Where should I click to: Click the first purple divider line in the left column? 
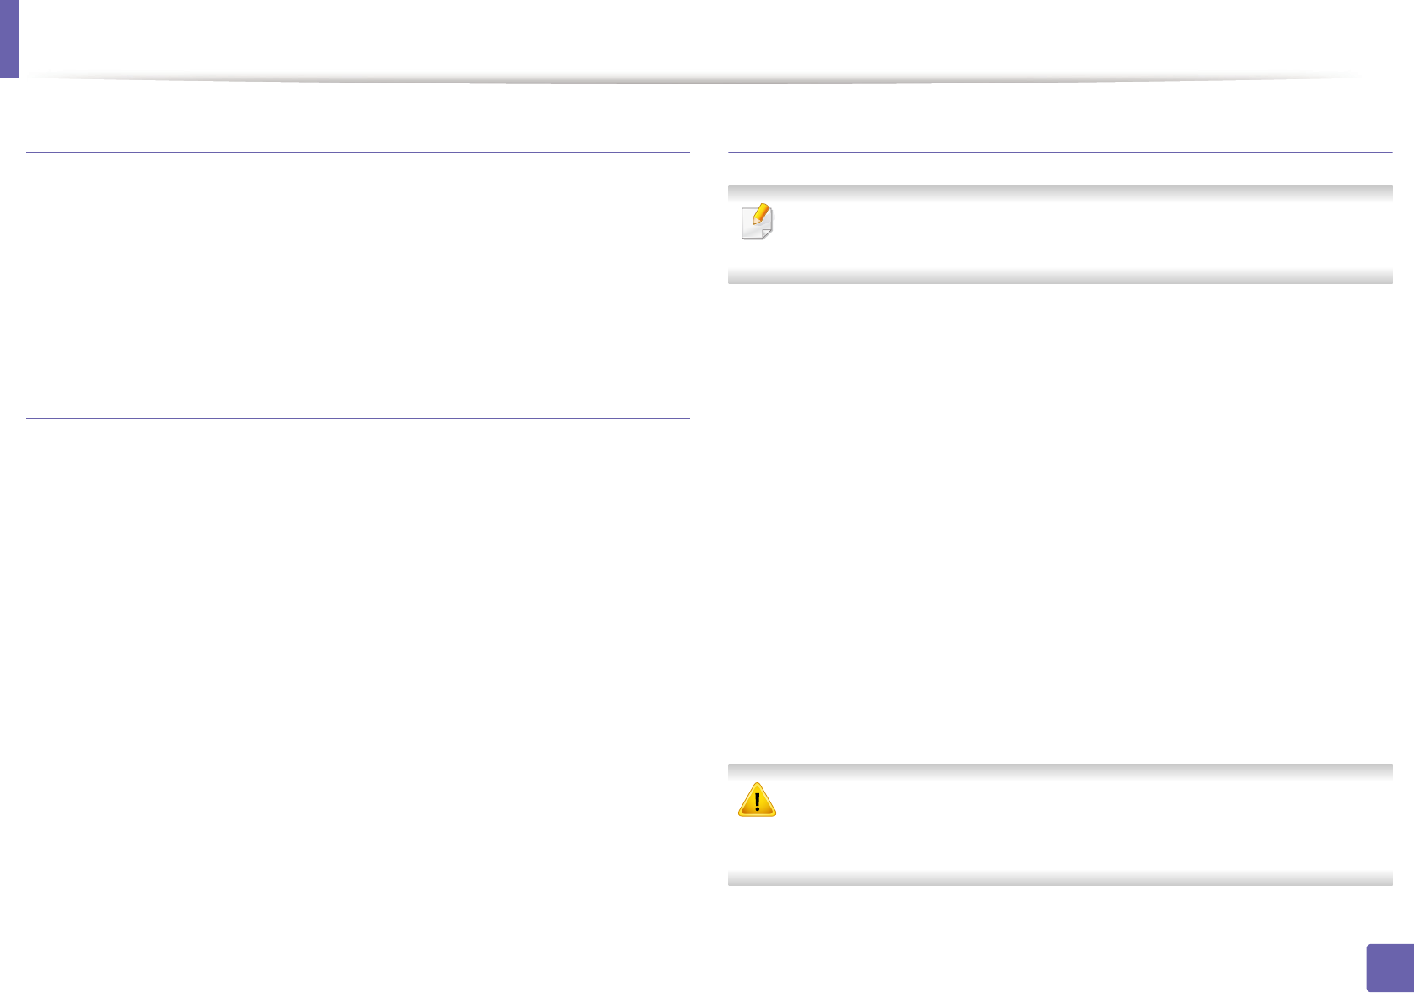pos(358,152)
